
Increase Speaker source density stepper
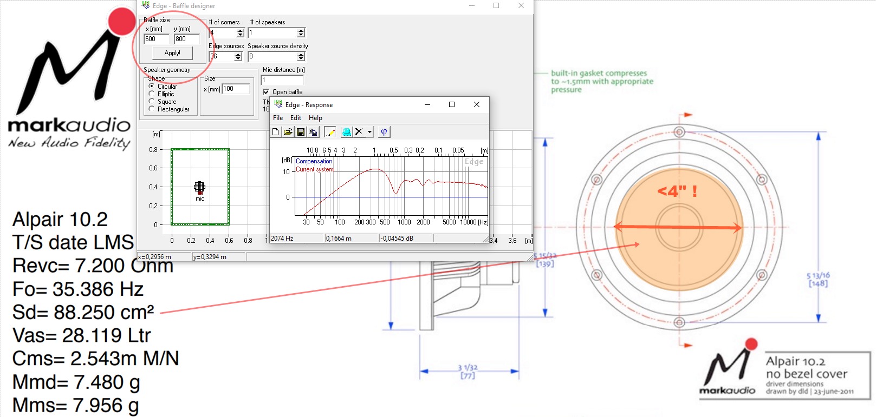(301, 54)
